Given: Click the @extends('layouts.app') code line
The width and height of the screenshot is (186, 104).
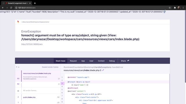Looking at the screenshot, I should (78, 77).
